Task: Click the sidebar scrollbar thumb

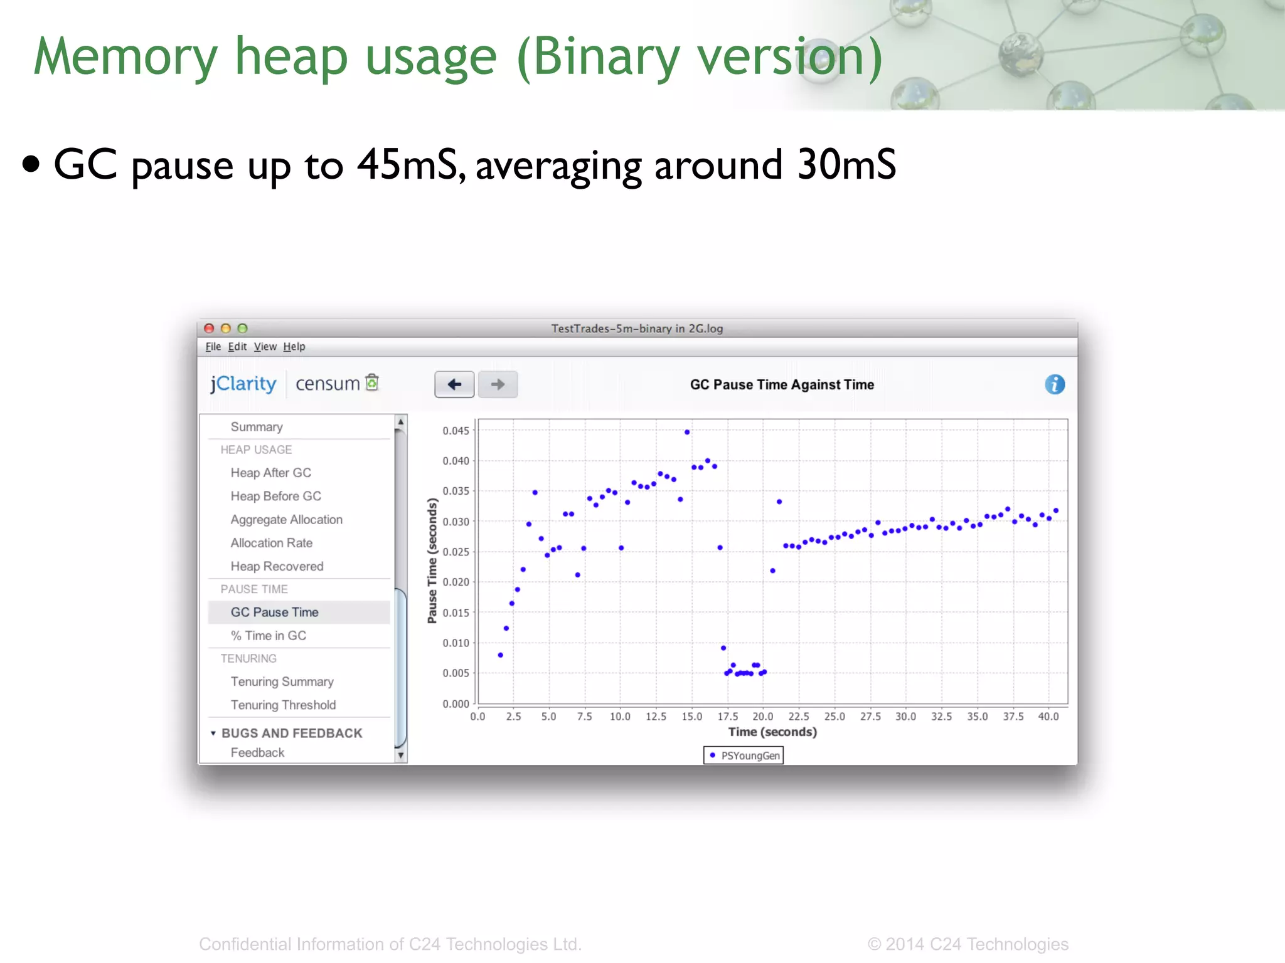Action: point(401,668)
